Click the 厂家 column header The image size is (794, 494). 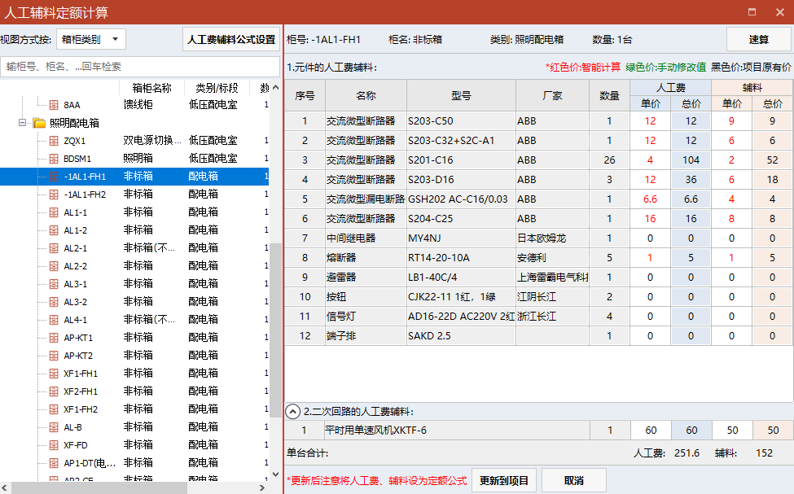click(552, 95)
